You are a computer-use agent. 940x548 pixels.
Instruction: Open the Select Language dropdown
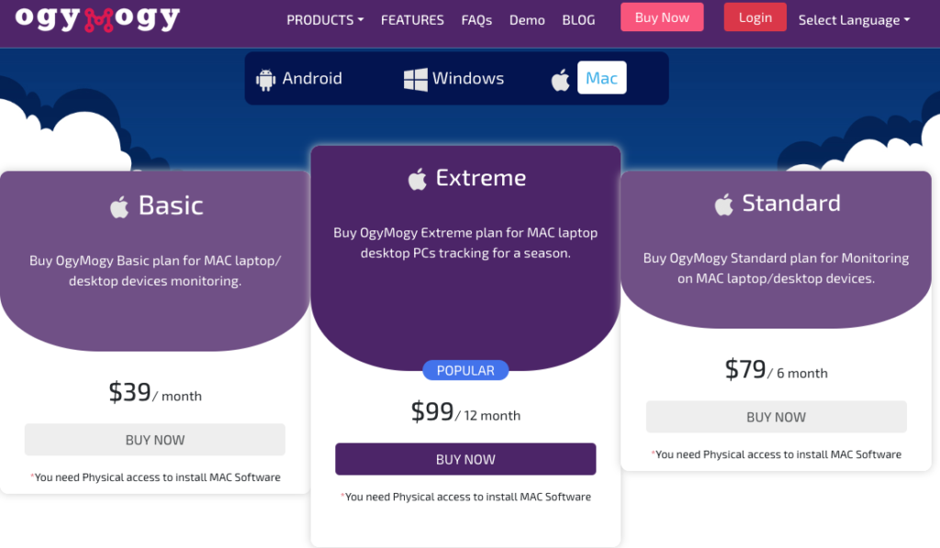coord(854,19)
